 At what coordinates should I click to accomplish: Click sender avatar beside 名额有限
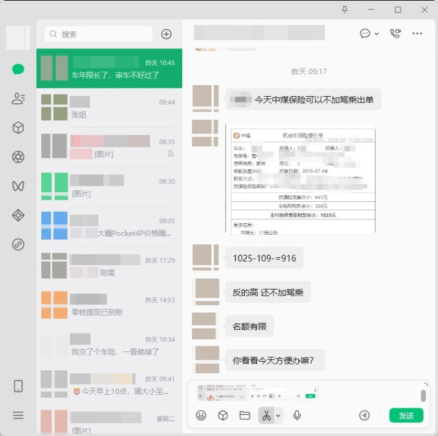click(x=205, y=326)
